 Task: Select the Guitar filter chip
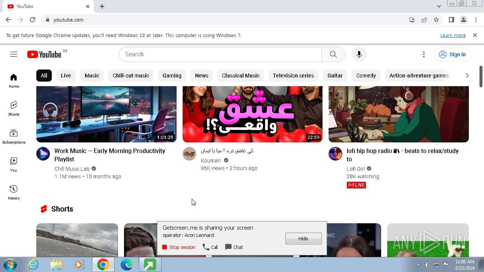pyautogui.click(x=335, y=76)
